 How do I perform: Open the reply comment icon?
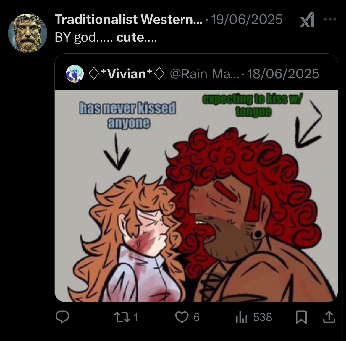click(62, 317)
